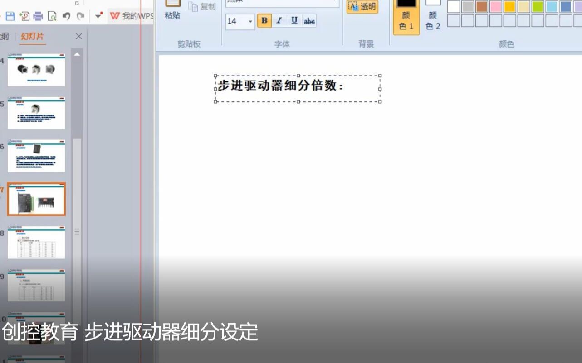This screenshot has width=582, height=363.
Task: Redo the last action
Action: tap(81, 16)
